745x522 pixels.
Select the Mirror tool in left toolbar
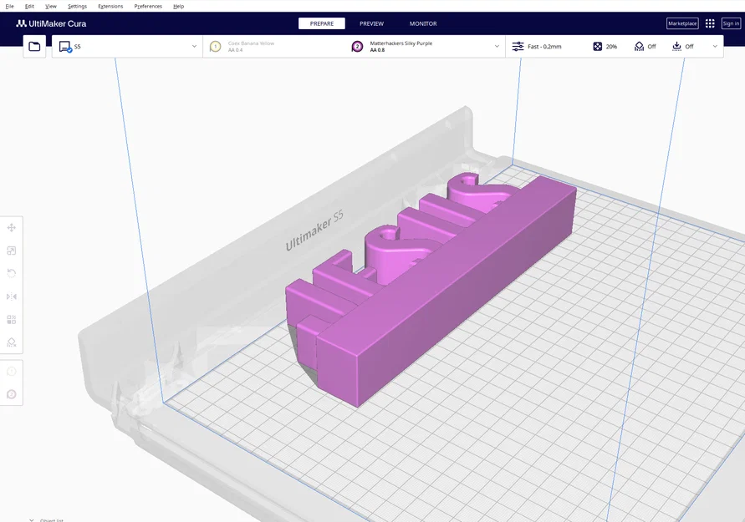tap(12, 296)
